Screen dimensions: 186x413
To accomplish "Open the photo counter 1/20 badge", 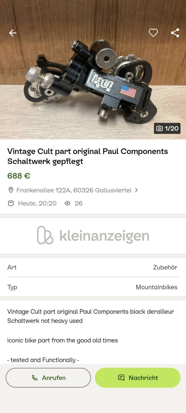I will coord(167,128).
